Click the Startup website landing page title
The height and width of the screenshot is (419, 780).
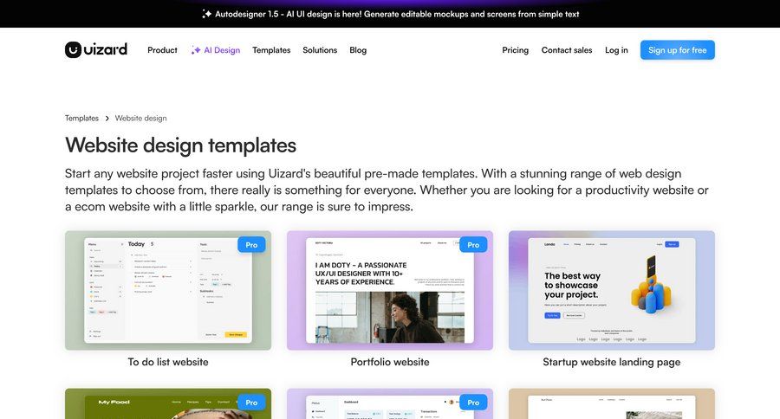[611, 362]
